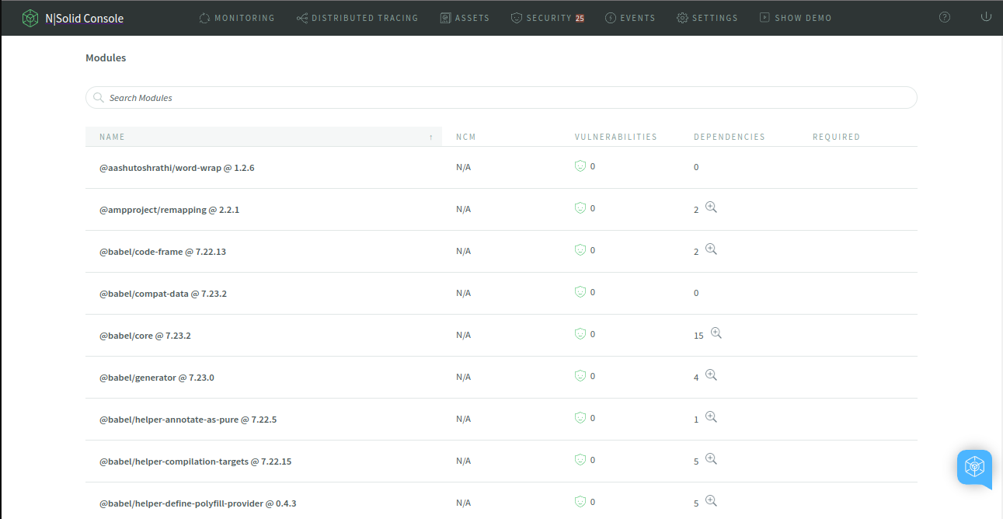Click vulnerability shield icon for @ampproject/remapping
1003x519 pixels.
coord(580,207)
